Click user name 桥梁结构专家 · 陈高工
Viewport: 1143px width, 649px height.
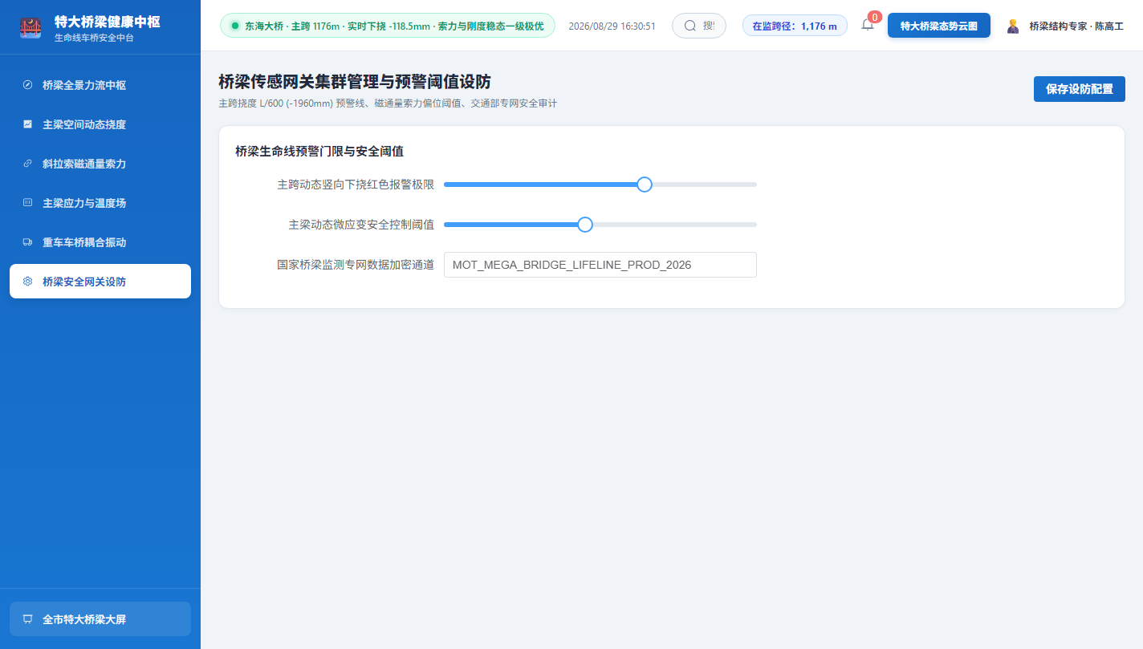click(x=1076, y=26)
